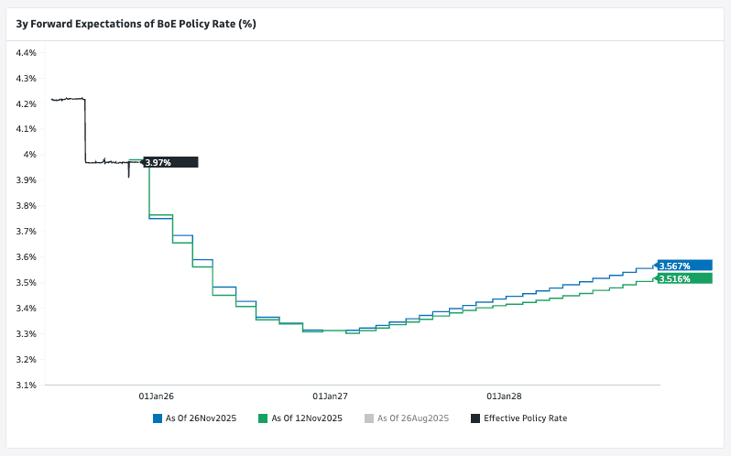The image size is (731, 456).
Task: Click the 01Jan27 x-axis date label
Action: (x=330, y=396)
